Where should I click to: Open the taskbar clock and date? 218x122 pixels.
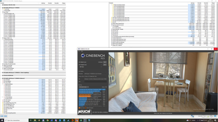(210, 120)
